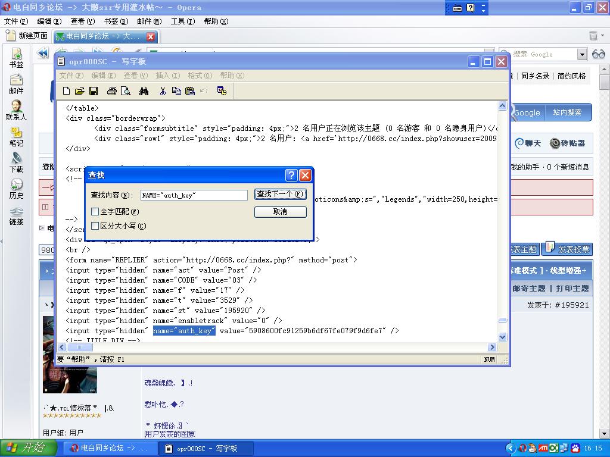The image size is (610, 457).
Task: Click the Open folder icon in WordPad
Action: coord(80,91)
